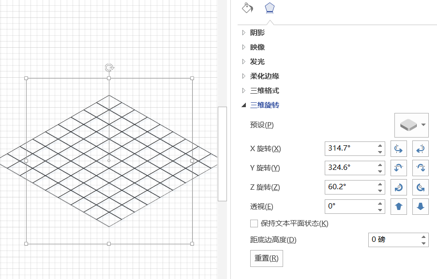Click the X rotation rotate-left icon
Screen dimensions: 437x279
tap(398, 149)
